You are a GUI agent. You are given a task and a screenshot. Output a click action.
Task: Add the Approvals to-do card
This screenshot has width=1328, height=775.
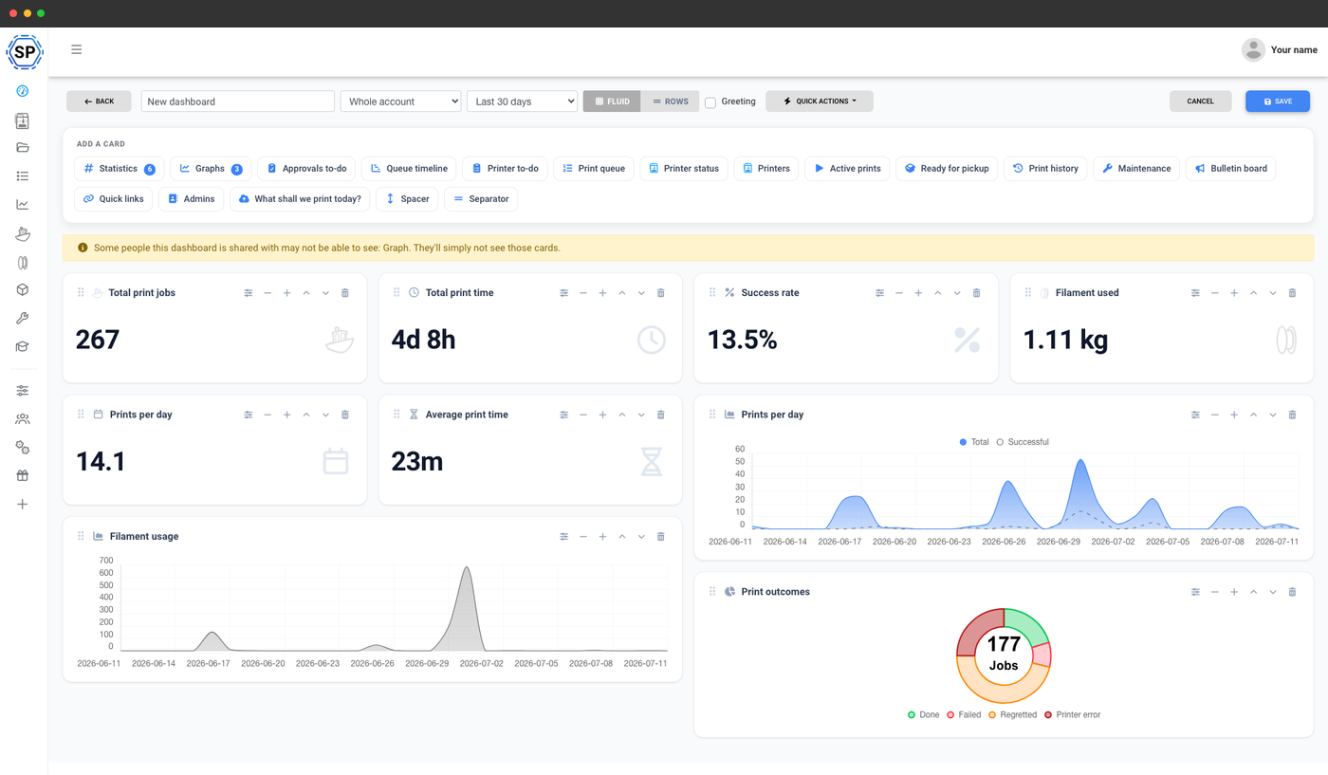click(x=306, y=169)
